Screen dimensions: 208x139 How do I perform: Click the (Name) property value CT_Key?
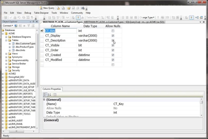point(119,104)
